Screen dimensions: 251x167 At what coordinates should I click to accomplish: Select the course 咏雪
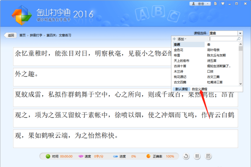177,55
